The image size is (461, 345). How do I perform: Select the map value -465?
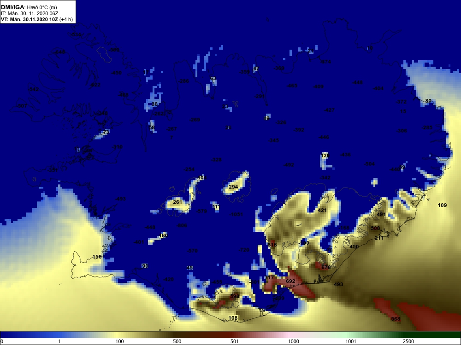point(292,86)
